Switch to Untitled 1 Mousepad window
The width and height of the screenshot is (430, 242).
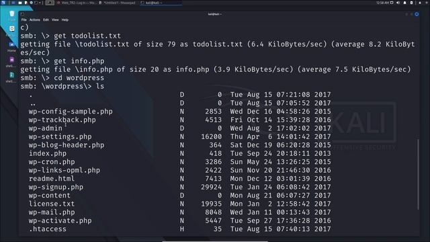[x=117, y=3]
